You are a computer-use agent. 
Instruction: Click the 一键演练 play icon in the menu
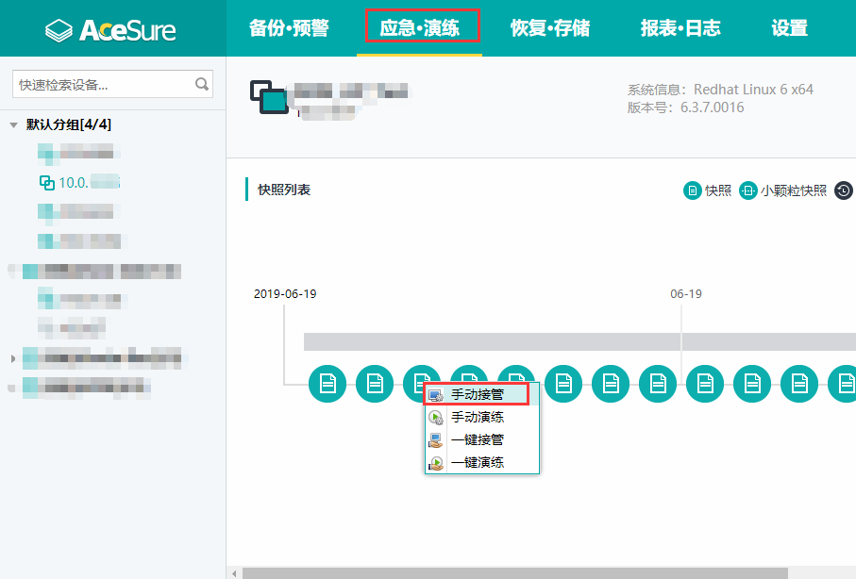[x=437, y=462]
